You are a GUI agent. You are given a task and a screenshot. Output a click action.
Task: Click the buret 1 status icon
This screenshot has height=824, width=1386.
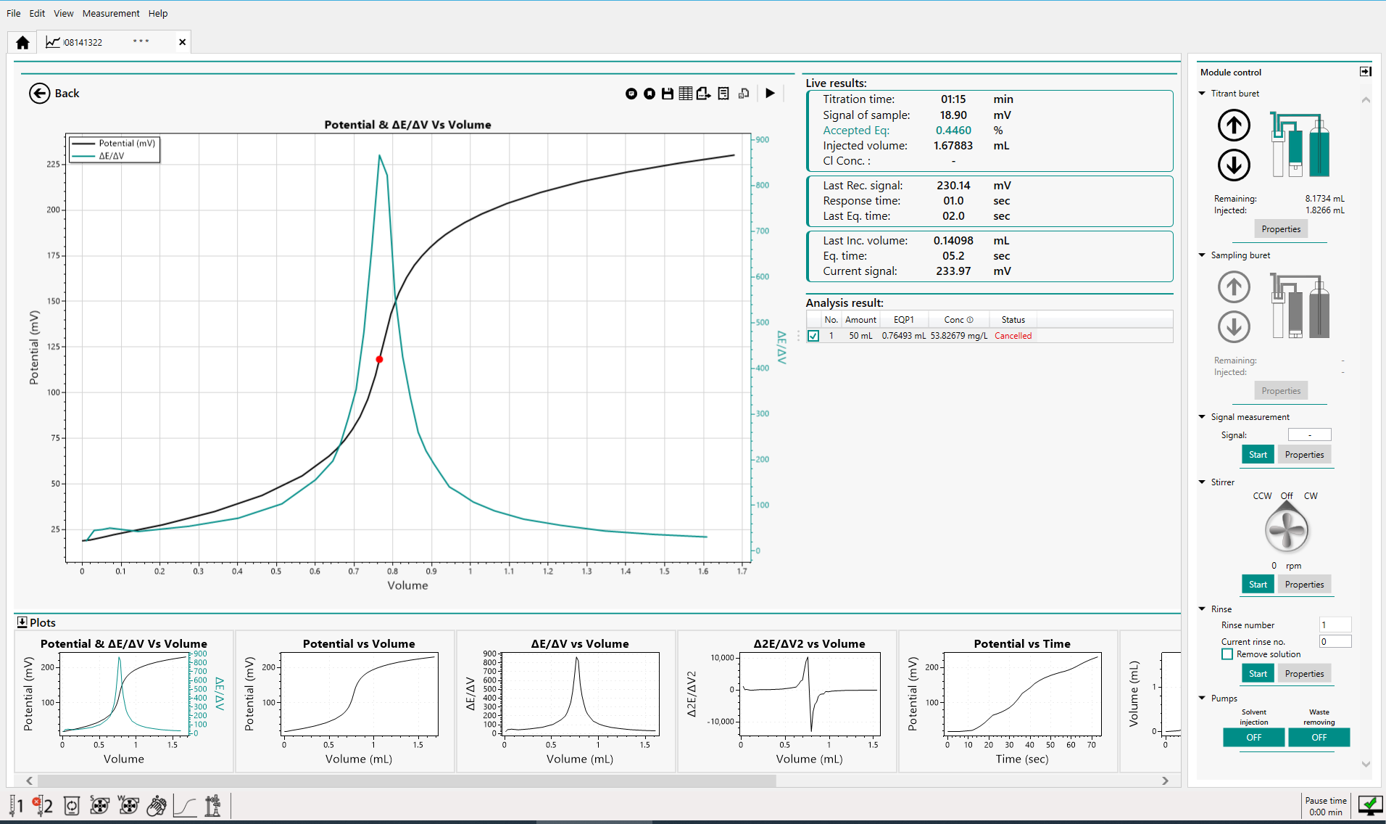[x=16, y=806]
